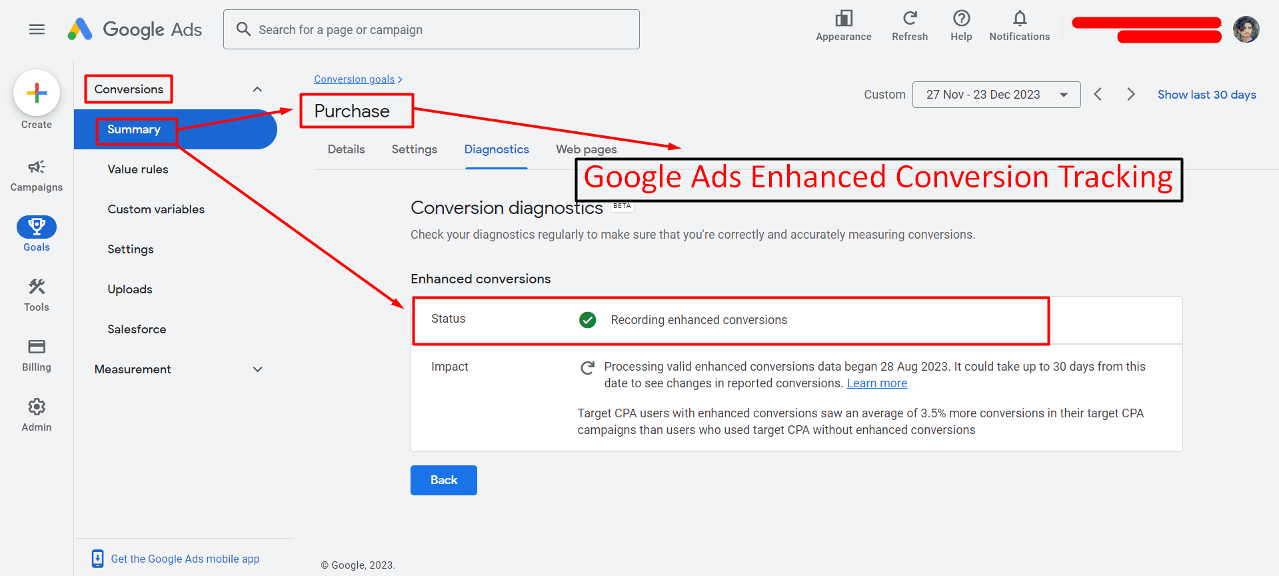Open the hamburger main menu

tap(37, 29)
